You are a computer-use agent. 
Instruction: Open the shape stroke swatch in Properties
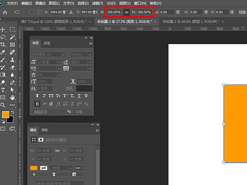(x=44, y=168)
